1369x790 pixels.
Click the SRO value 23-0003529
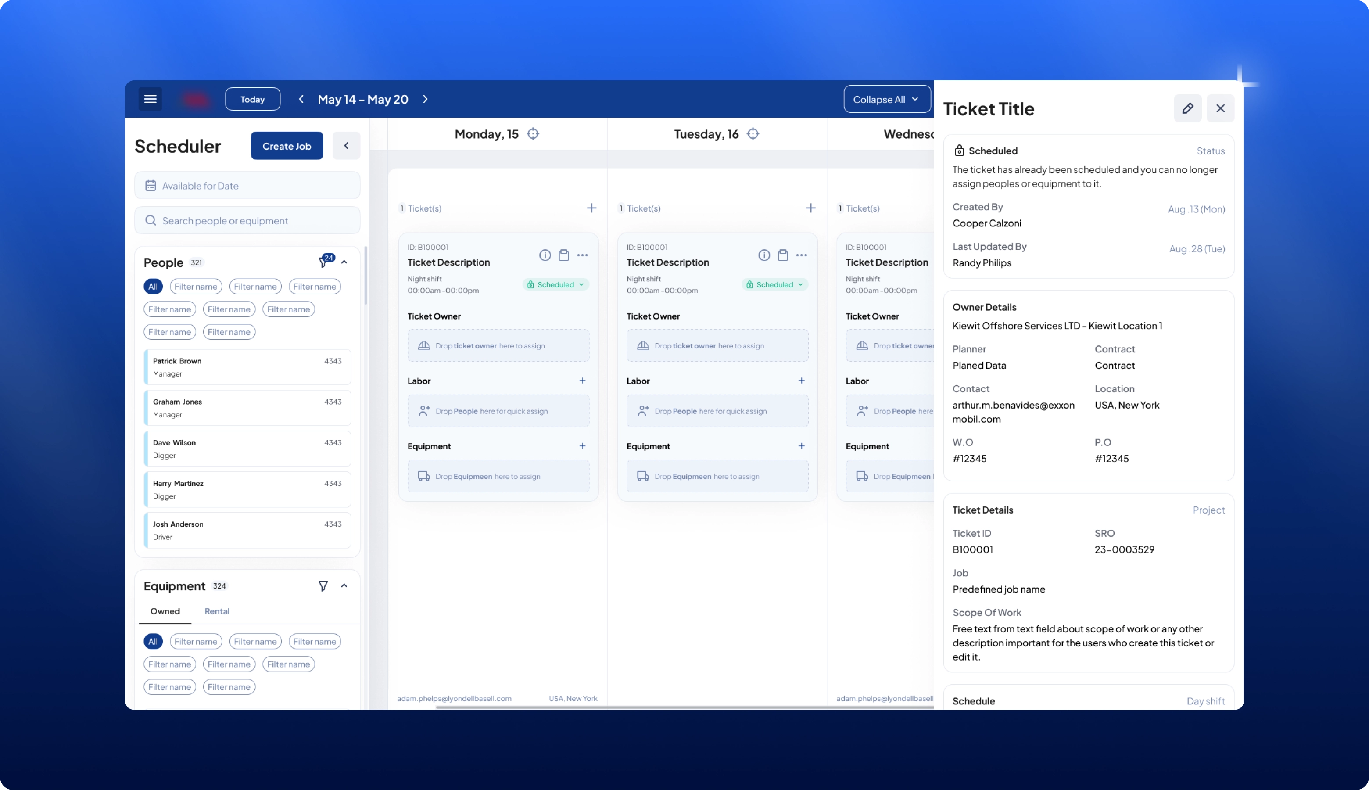(x=1125, y=549)
